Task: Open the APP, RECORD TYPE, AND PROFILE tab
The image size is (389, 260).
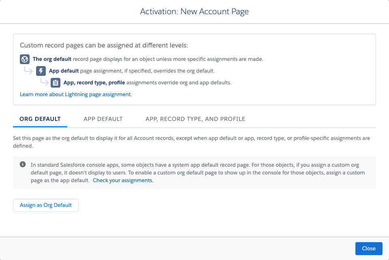Action: [x=195, y=119]
